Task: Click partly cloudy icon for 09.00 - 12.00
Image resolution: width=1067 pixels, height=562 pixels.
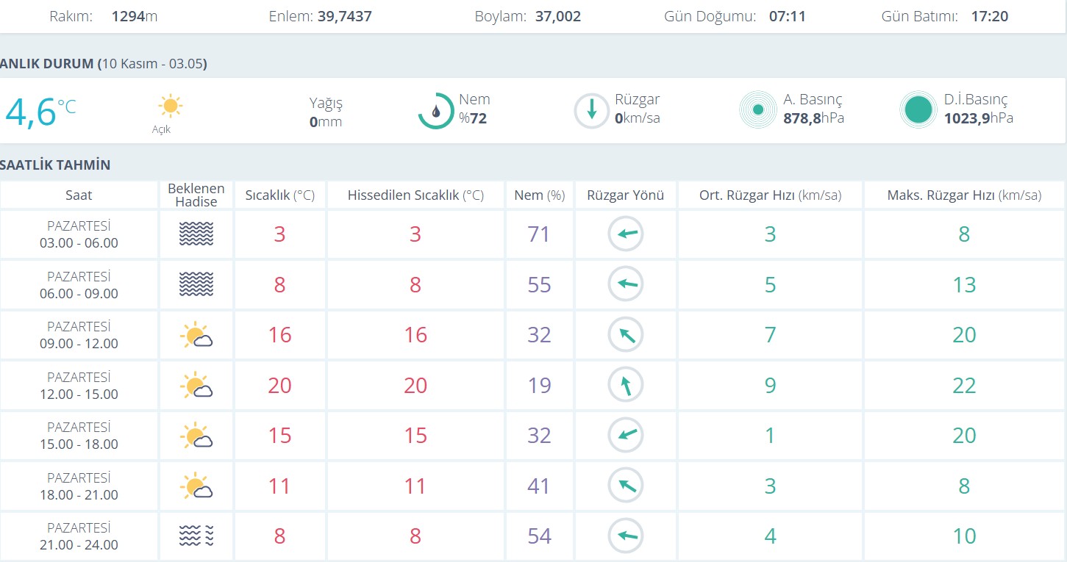Action: pyautogui.click(x=196, y=336)
